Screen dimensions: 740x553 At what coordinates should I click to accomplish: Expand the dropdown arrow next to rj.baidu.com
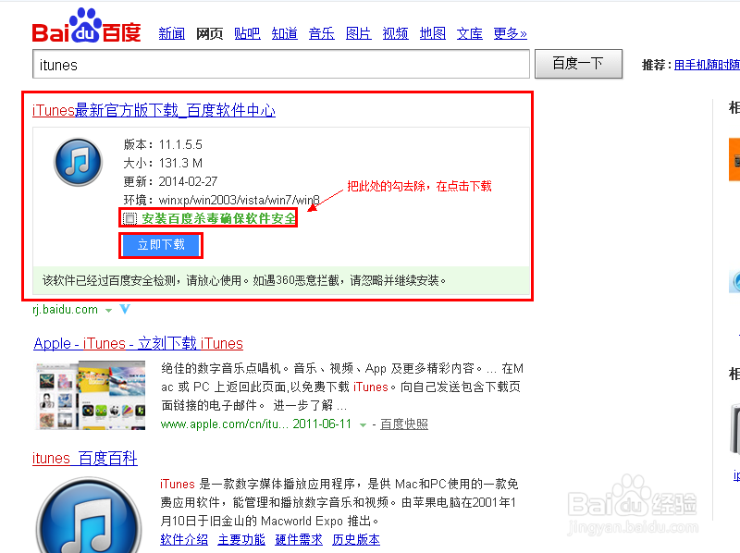pyautogui.click(x=108, y=311)
